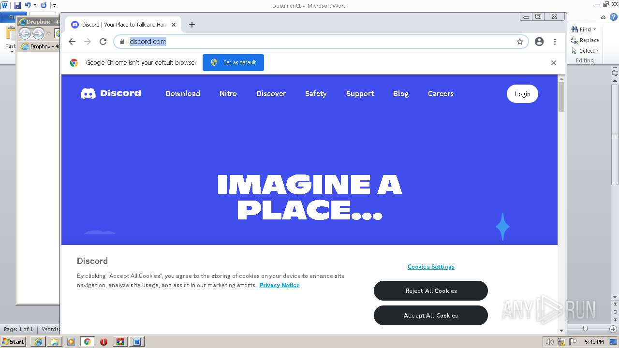Click Chrome's forward navigation arrow
This screenshot has width=619, height=348.
88,42
